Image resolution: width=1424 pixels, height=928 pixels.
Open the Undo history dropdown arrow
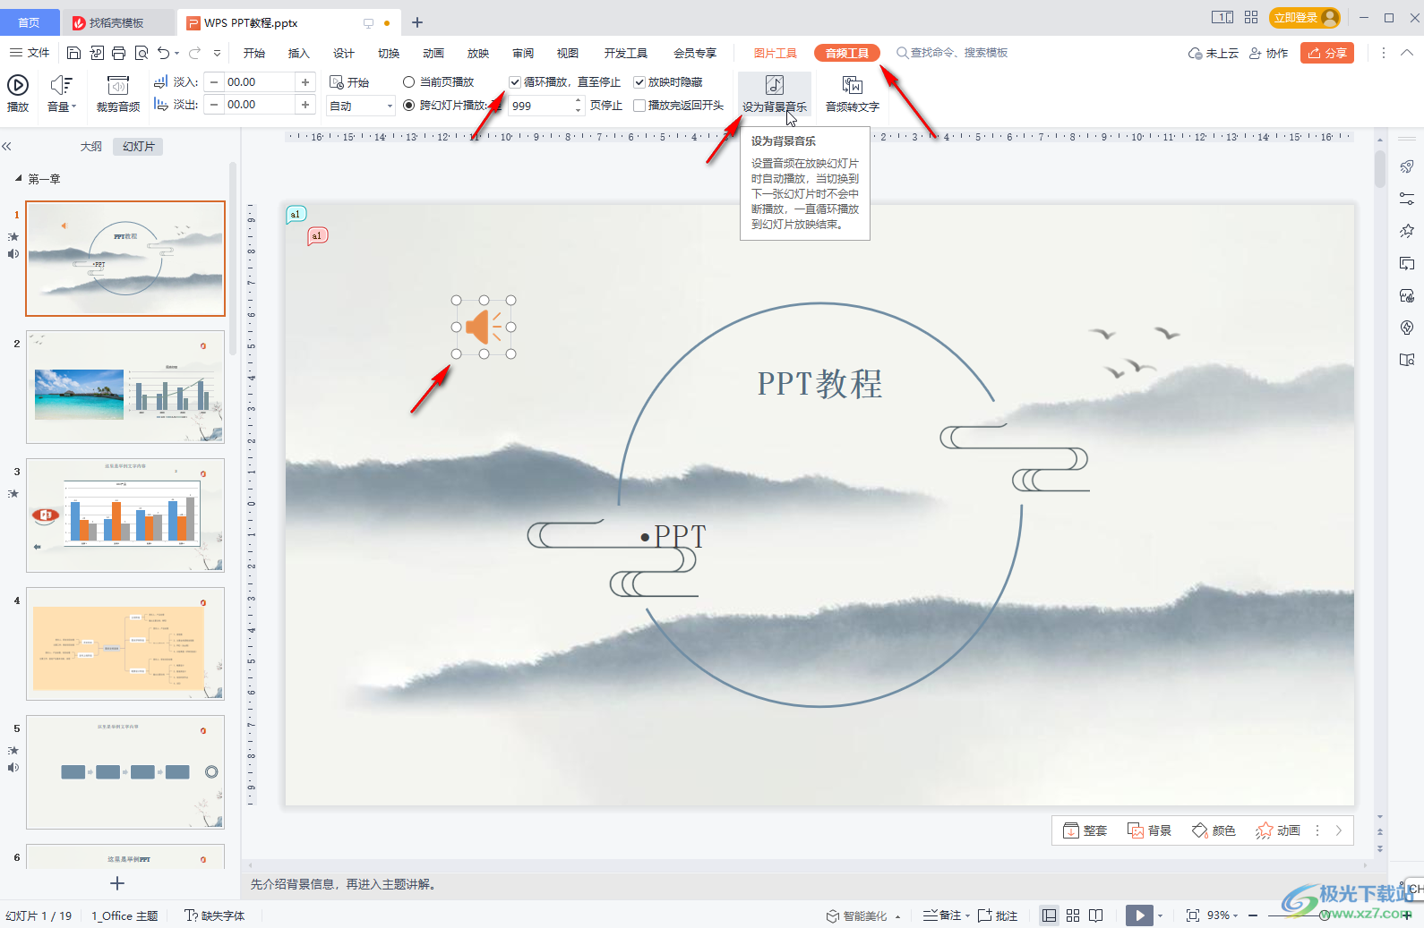point(177,54)
